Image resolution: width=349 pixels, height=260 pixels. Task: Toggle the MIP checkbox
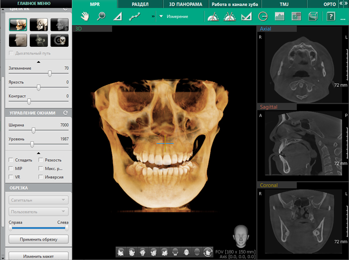point(11,169)
